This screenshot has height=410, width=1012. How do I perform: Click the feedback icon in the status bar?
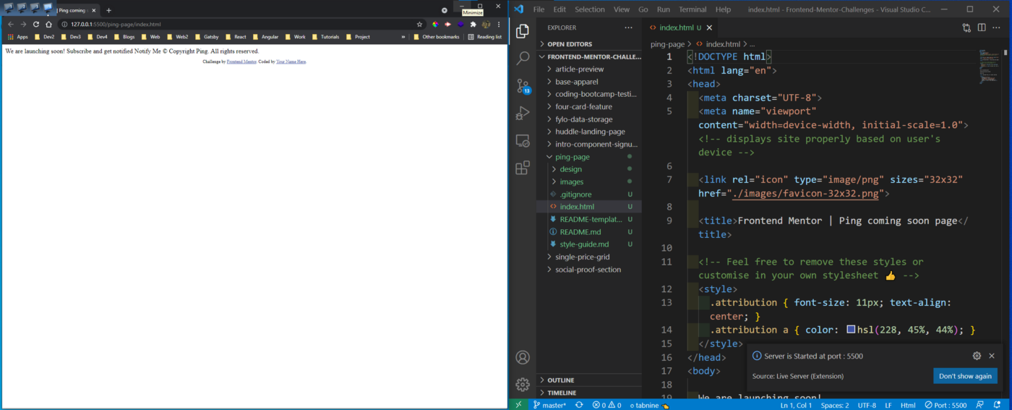[980, 405]
